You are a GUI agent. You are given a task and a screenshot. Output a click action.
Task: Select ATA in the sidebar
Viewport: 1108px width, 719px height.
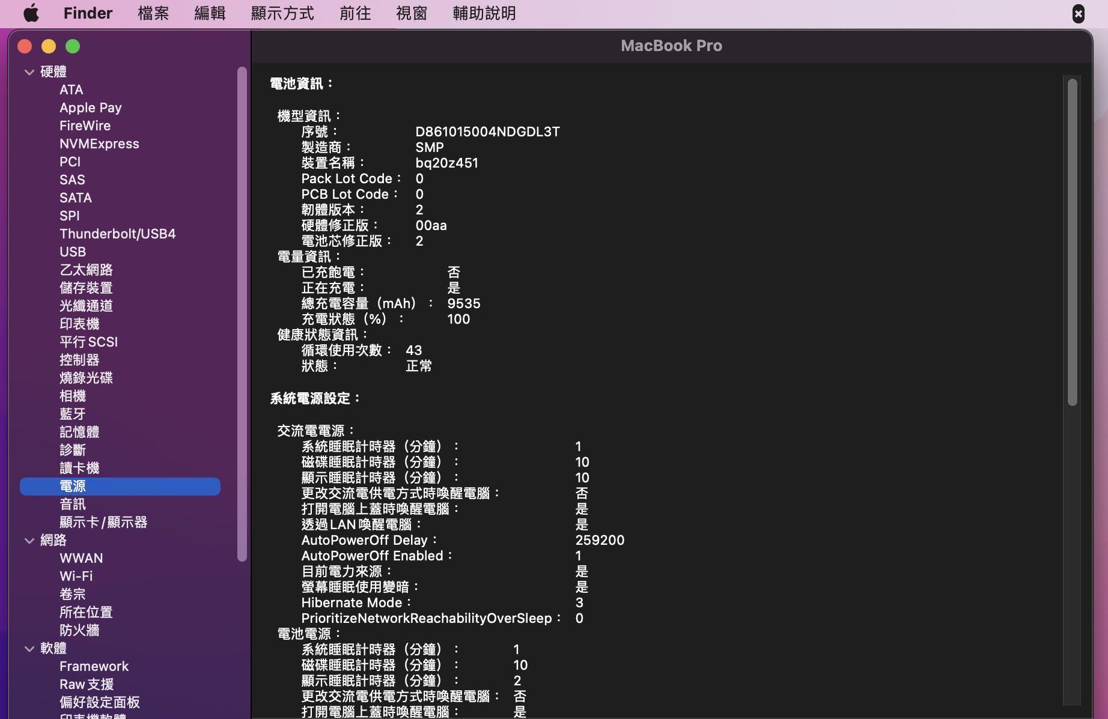click(x=72, y=89)
